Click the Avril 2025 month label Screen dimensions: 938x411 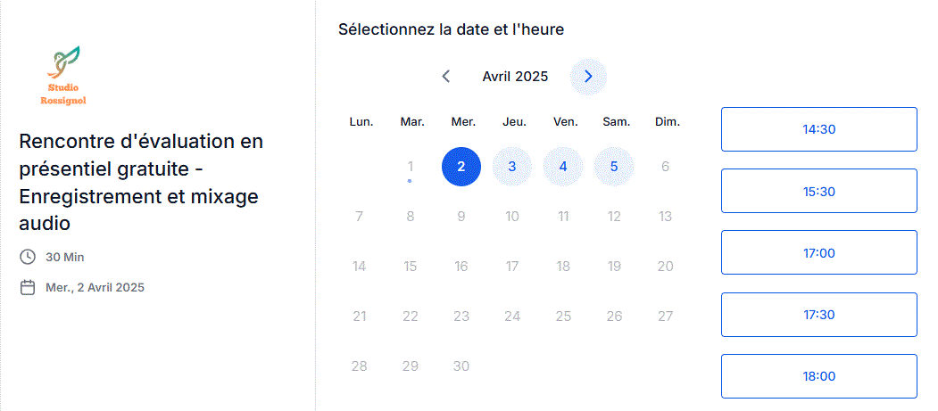pyautogui.click(x=515, y=77)
